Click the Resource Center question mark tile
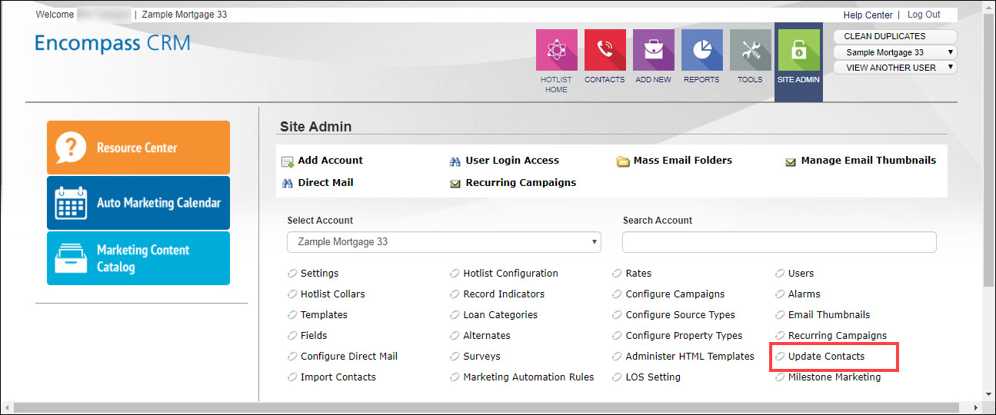This screenshot has height=415, width=996. point(138,148)
